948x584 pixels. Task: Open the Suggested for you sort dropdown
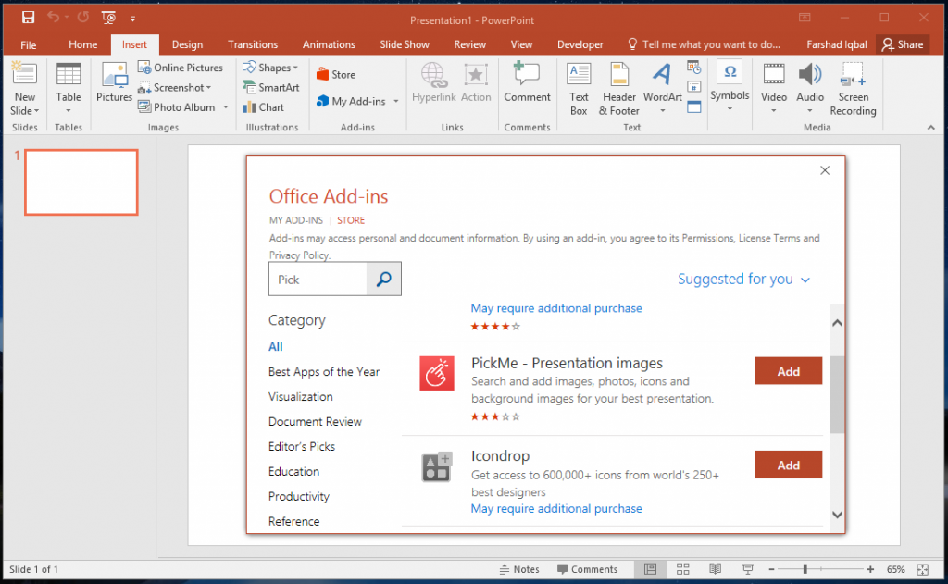pos(743,279)
